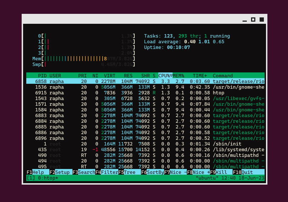Open F2 Setup in htop footer

(x=61, y=172)
